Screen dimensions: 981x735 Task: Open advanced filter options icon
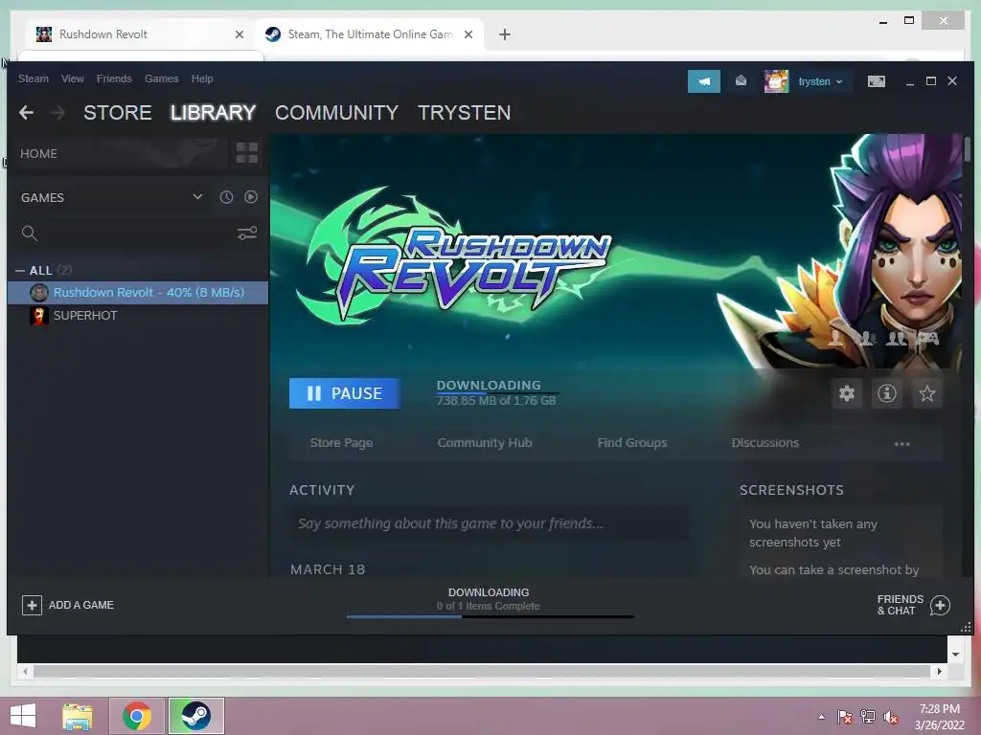[x=247, y=234]
